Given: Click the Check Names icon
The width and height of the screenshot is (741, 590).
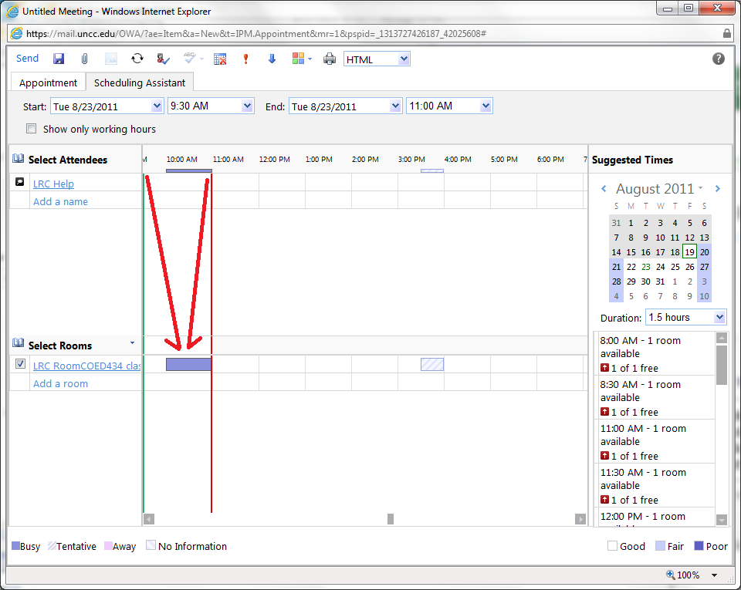Looking at the screenshot, I should (163, 59).
